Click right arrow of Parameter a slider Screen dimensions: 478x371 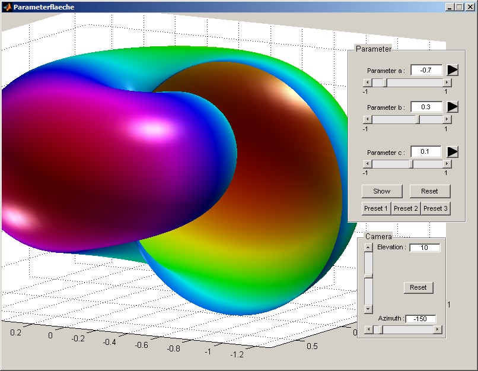pos(447,83)
